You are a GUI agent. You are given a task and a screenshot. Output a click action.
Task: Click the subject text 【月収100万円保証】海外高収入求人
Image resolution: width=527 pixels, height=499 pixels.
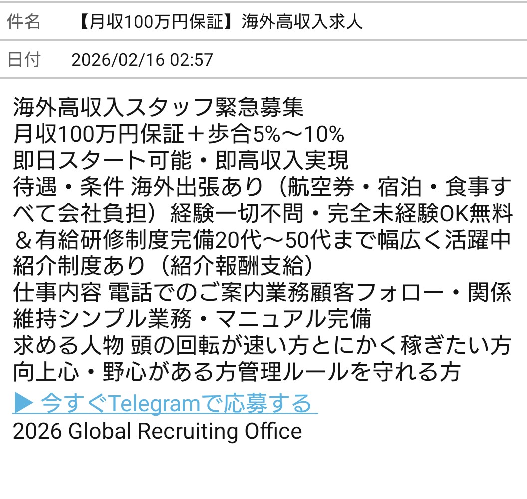220,22
